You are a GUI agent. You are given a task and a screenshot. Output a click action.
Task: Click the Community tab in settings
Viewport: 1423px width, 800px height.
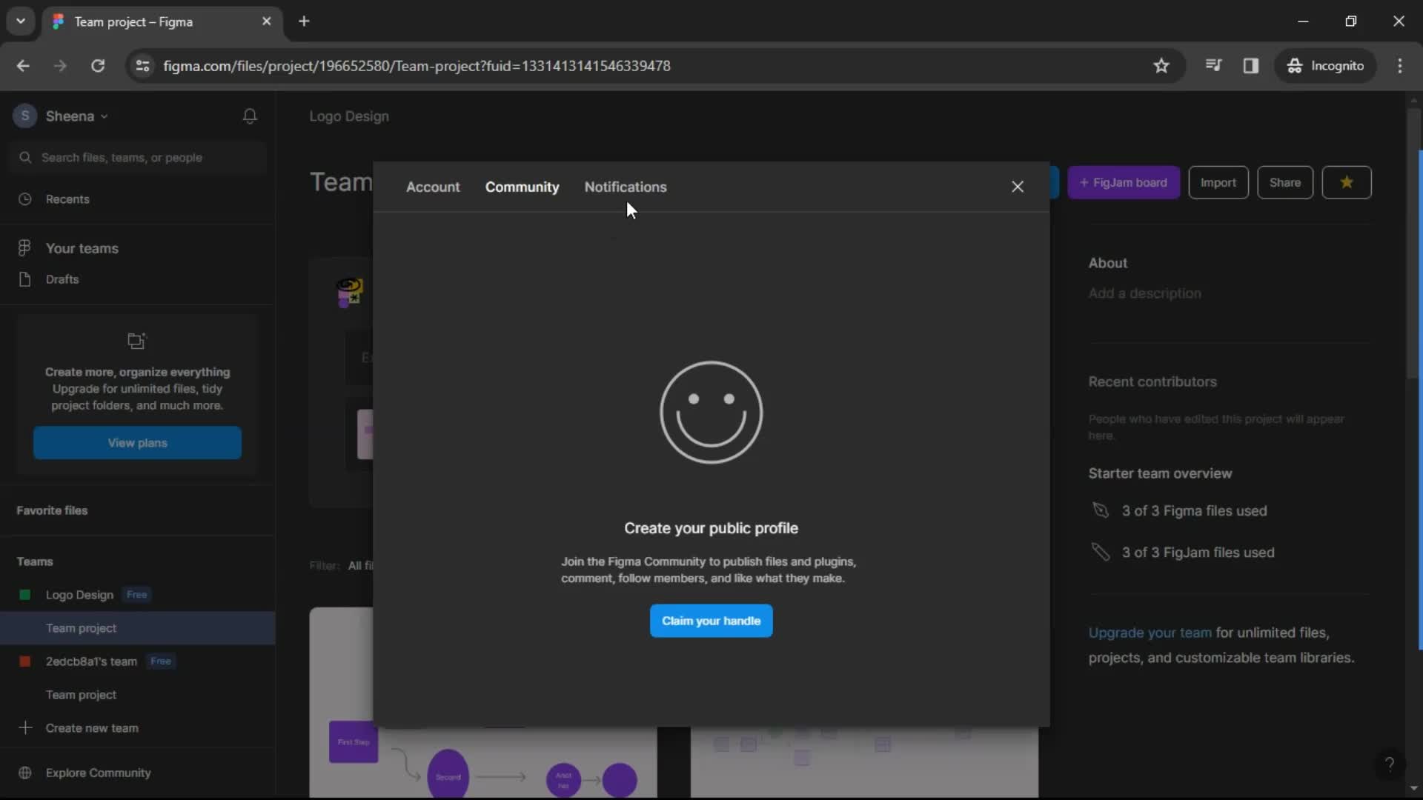pos(522,187)
